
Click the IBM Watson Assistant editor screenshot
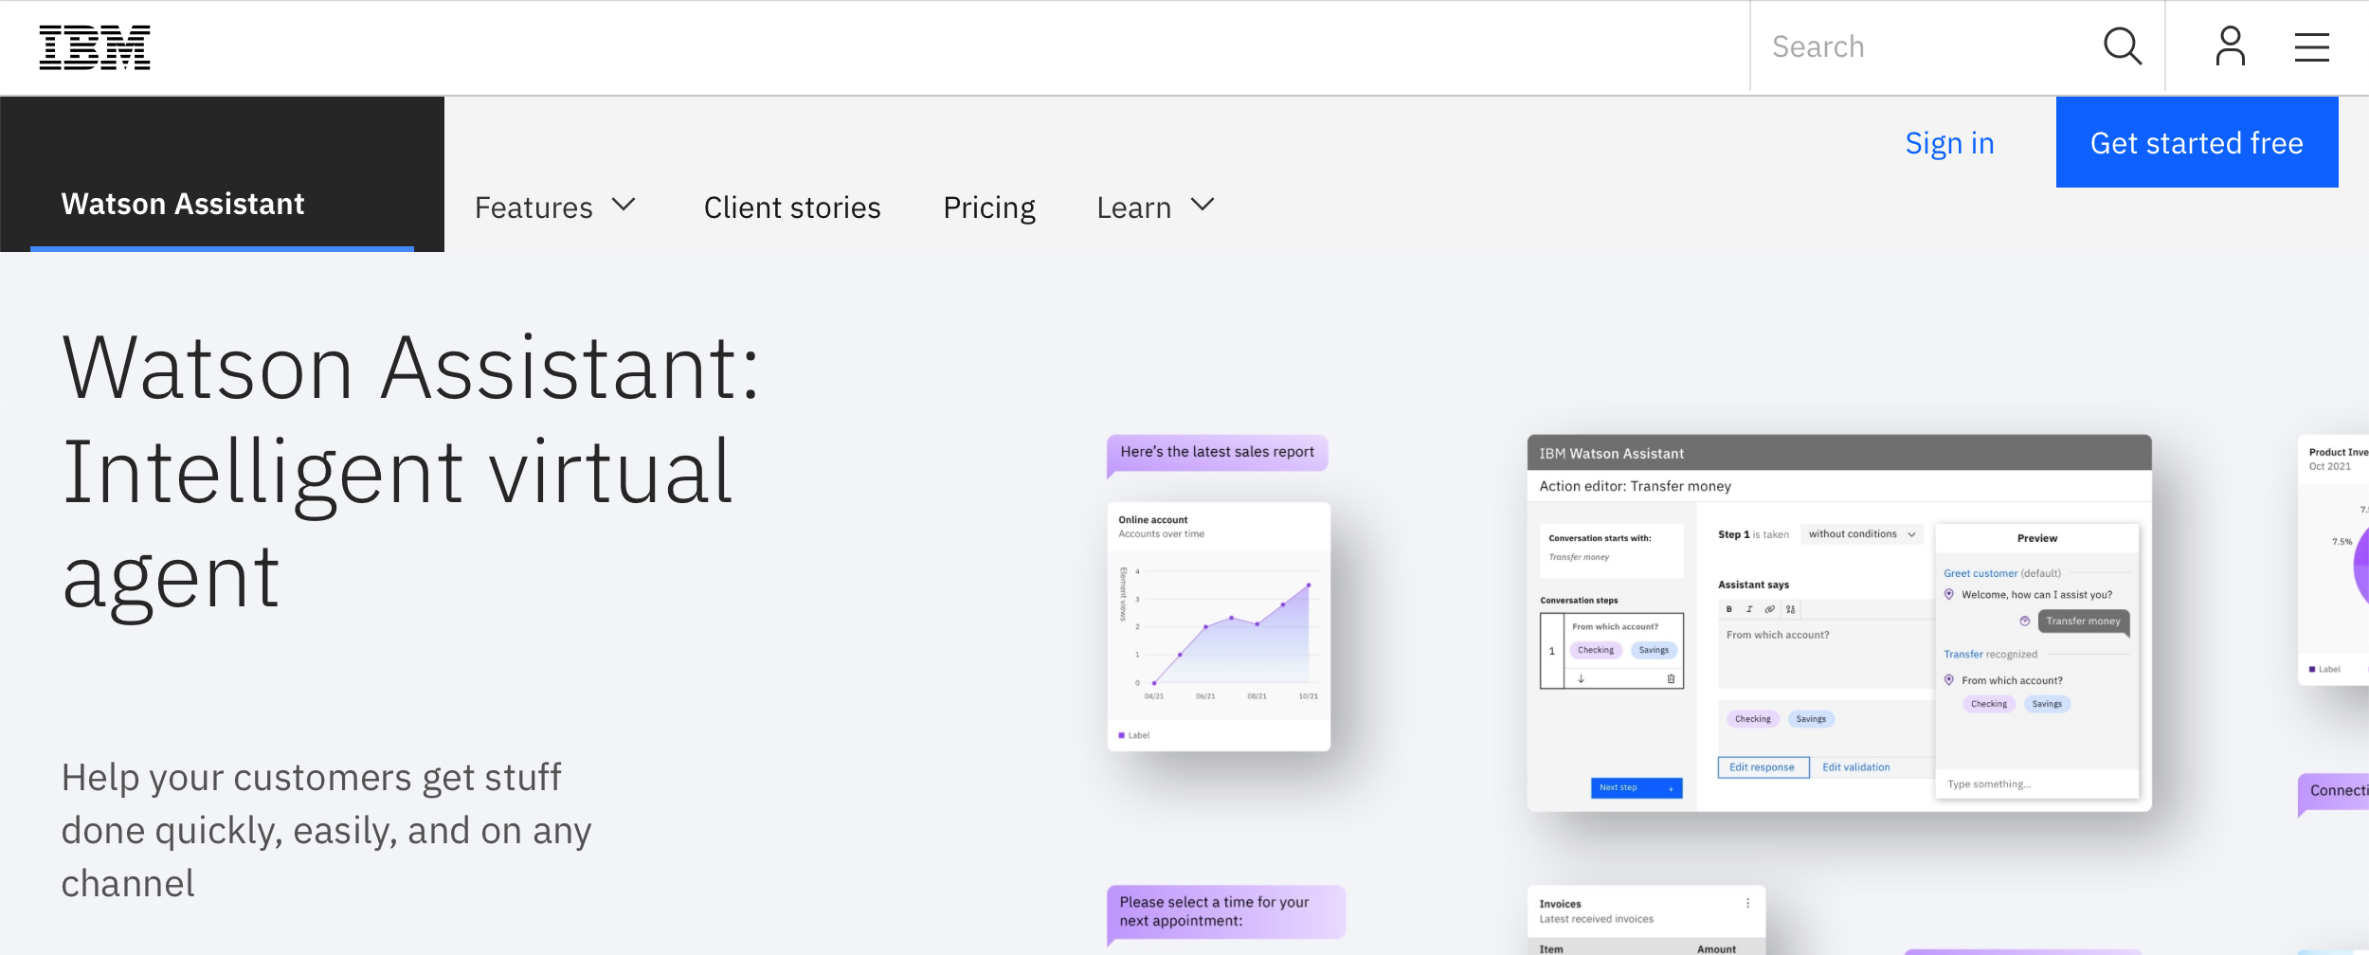click(x=1838, y=622)
